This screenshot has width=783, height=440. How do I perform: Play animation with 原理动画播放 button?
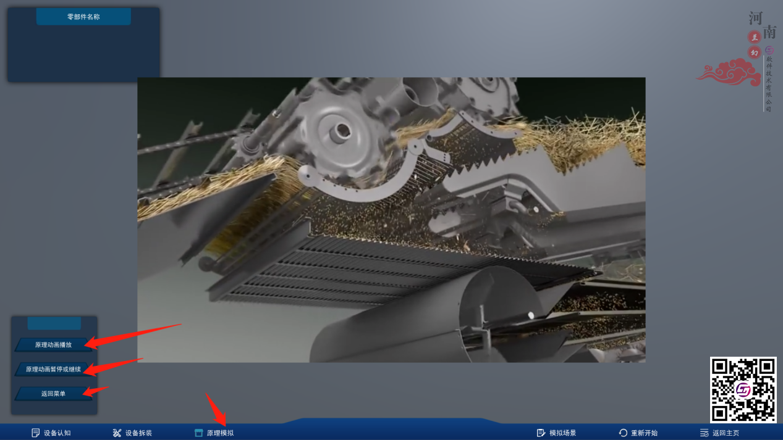click(53, 345)
